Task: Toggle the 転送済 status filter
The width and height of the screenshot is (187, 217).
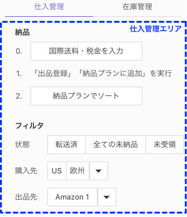Action: pyautogui.click(x=66, y=145)
